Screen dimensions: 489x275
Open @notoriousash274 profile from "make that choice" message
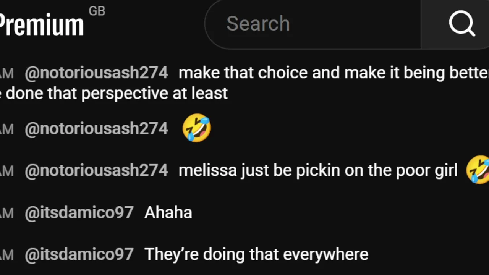tap(96, 73)
